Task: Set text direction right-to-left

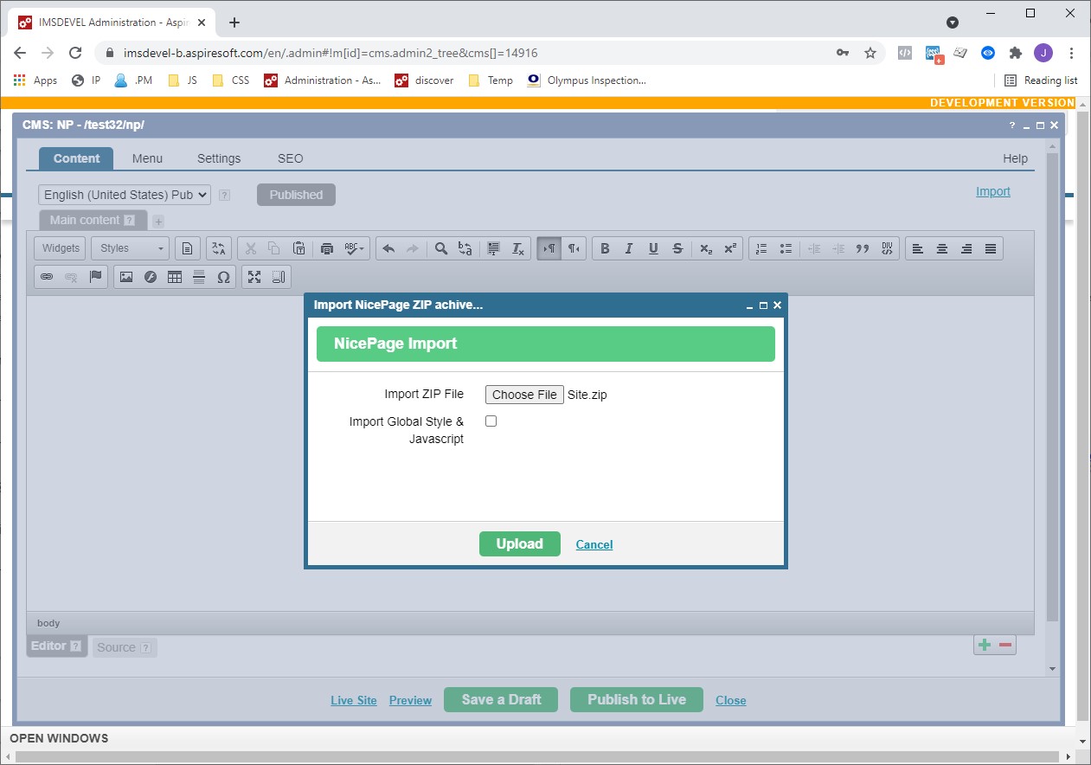Action: 574,249
